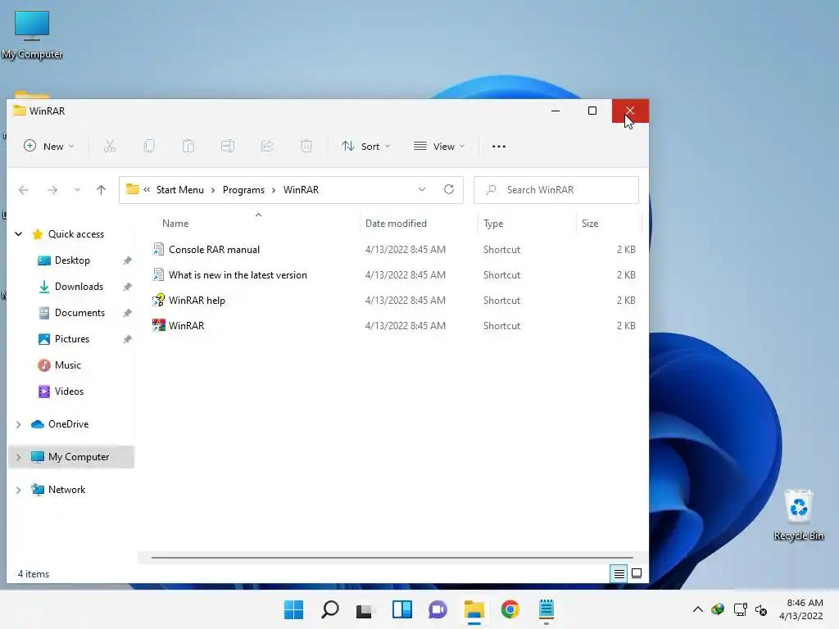Click the pin icon next to Downloads
Screen dimensions: 839x629
click(127, 287)
